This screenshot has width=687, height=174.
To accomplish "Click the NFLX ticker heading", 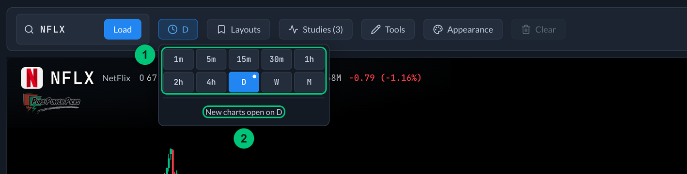I will 72,78.
